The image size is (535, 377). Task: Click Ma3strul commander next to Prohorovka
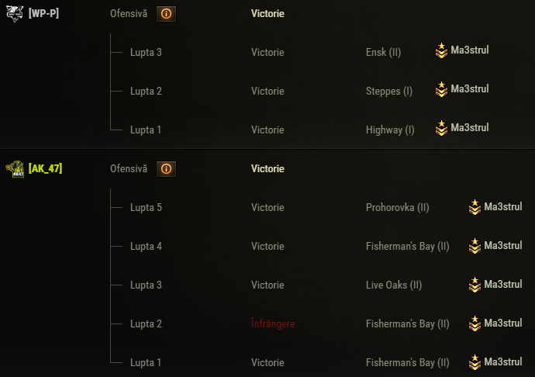click(503, 206)
